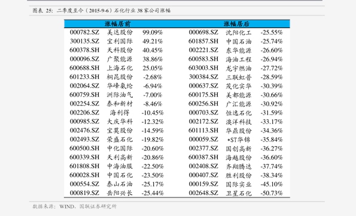Viewport: 356px width, 216px height.
Task: Select the -50.73% value
Action: pyautogui.click(x=272, y=193)
